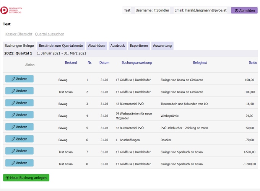Click pencil icon for Treuenadeln und Urkunden row

pyautogui.click(x=13, y=103)
